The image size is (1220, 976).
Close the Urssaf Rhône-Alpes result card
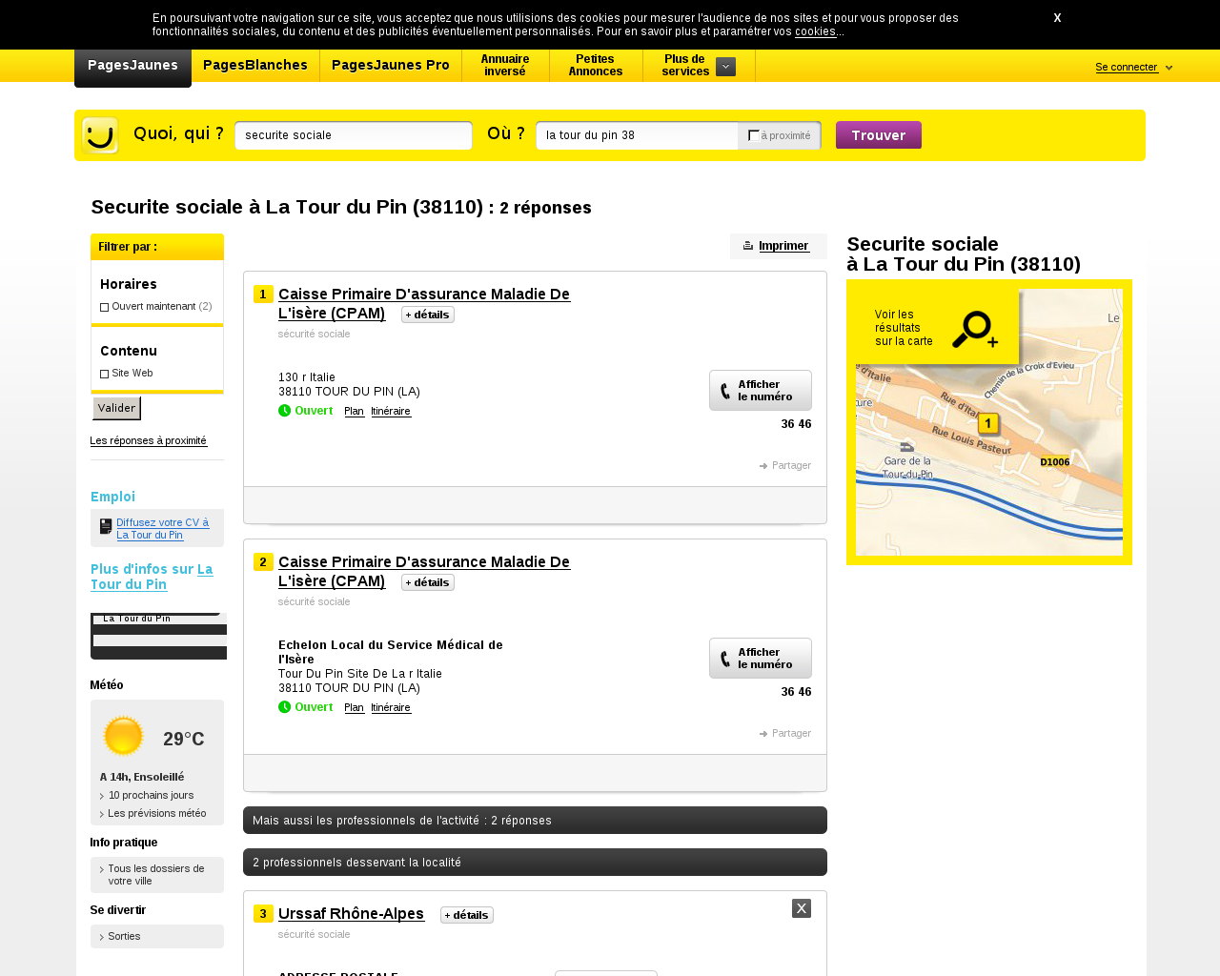coord(802,908)
